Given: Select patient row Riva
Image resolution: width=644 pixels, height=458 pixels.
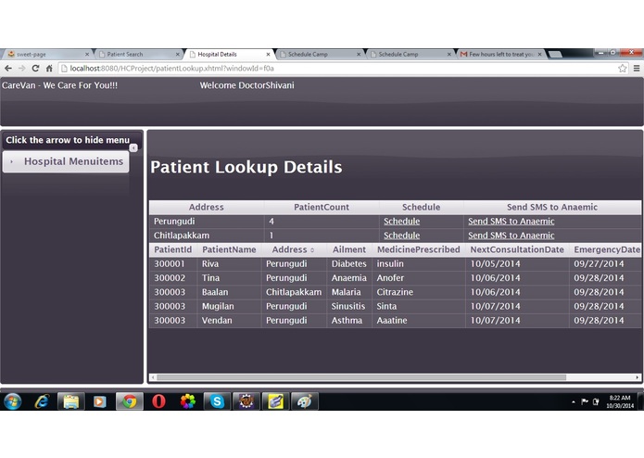Looking at the screenshot, I should point(395,264).
